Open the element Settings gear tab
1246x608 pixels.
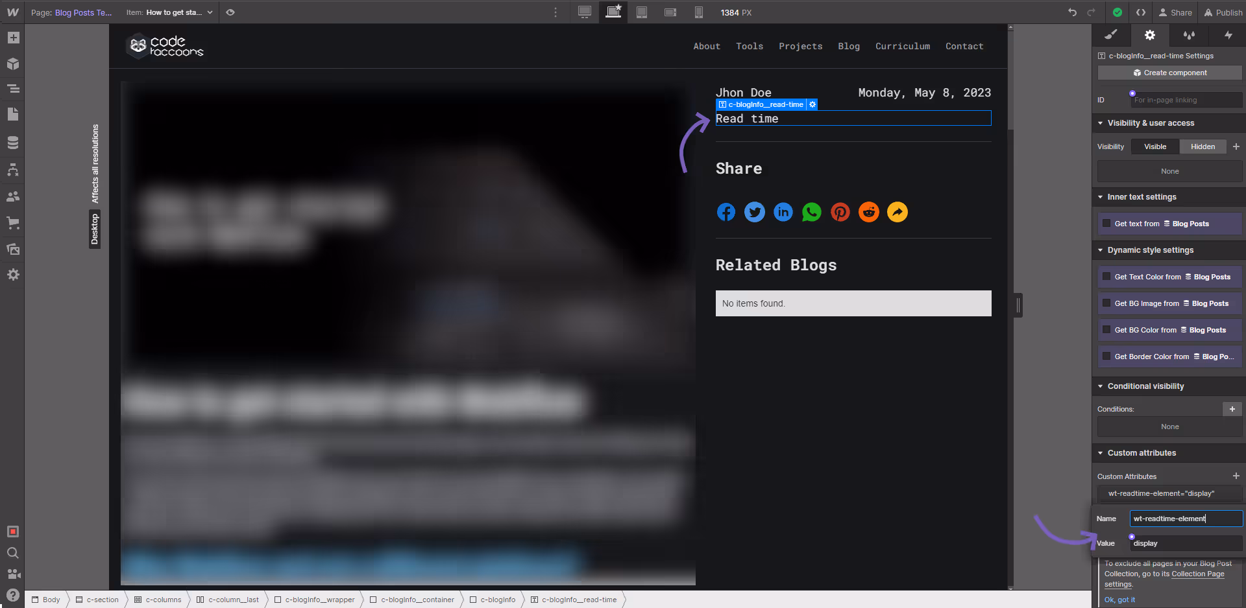click(1150, 35)
